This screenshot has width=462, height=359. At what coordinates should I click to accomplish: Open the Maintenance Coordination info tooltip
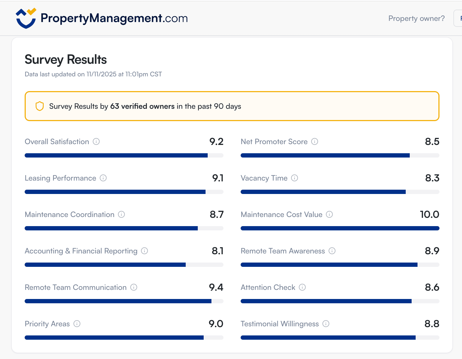[121, 214]
